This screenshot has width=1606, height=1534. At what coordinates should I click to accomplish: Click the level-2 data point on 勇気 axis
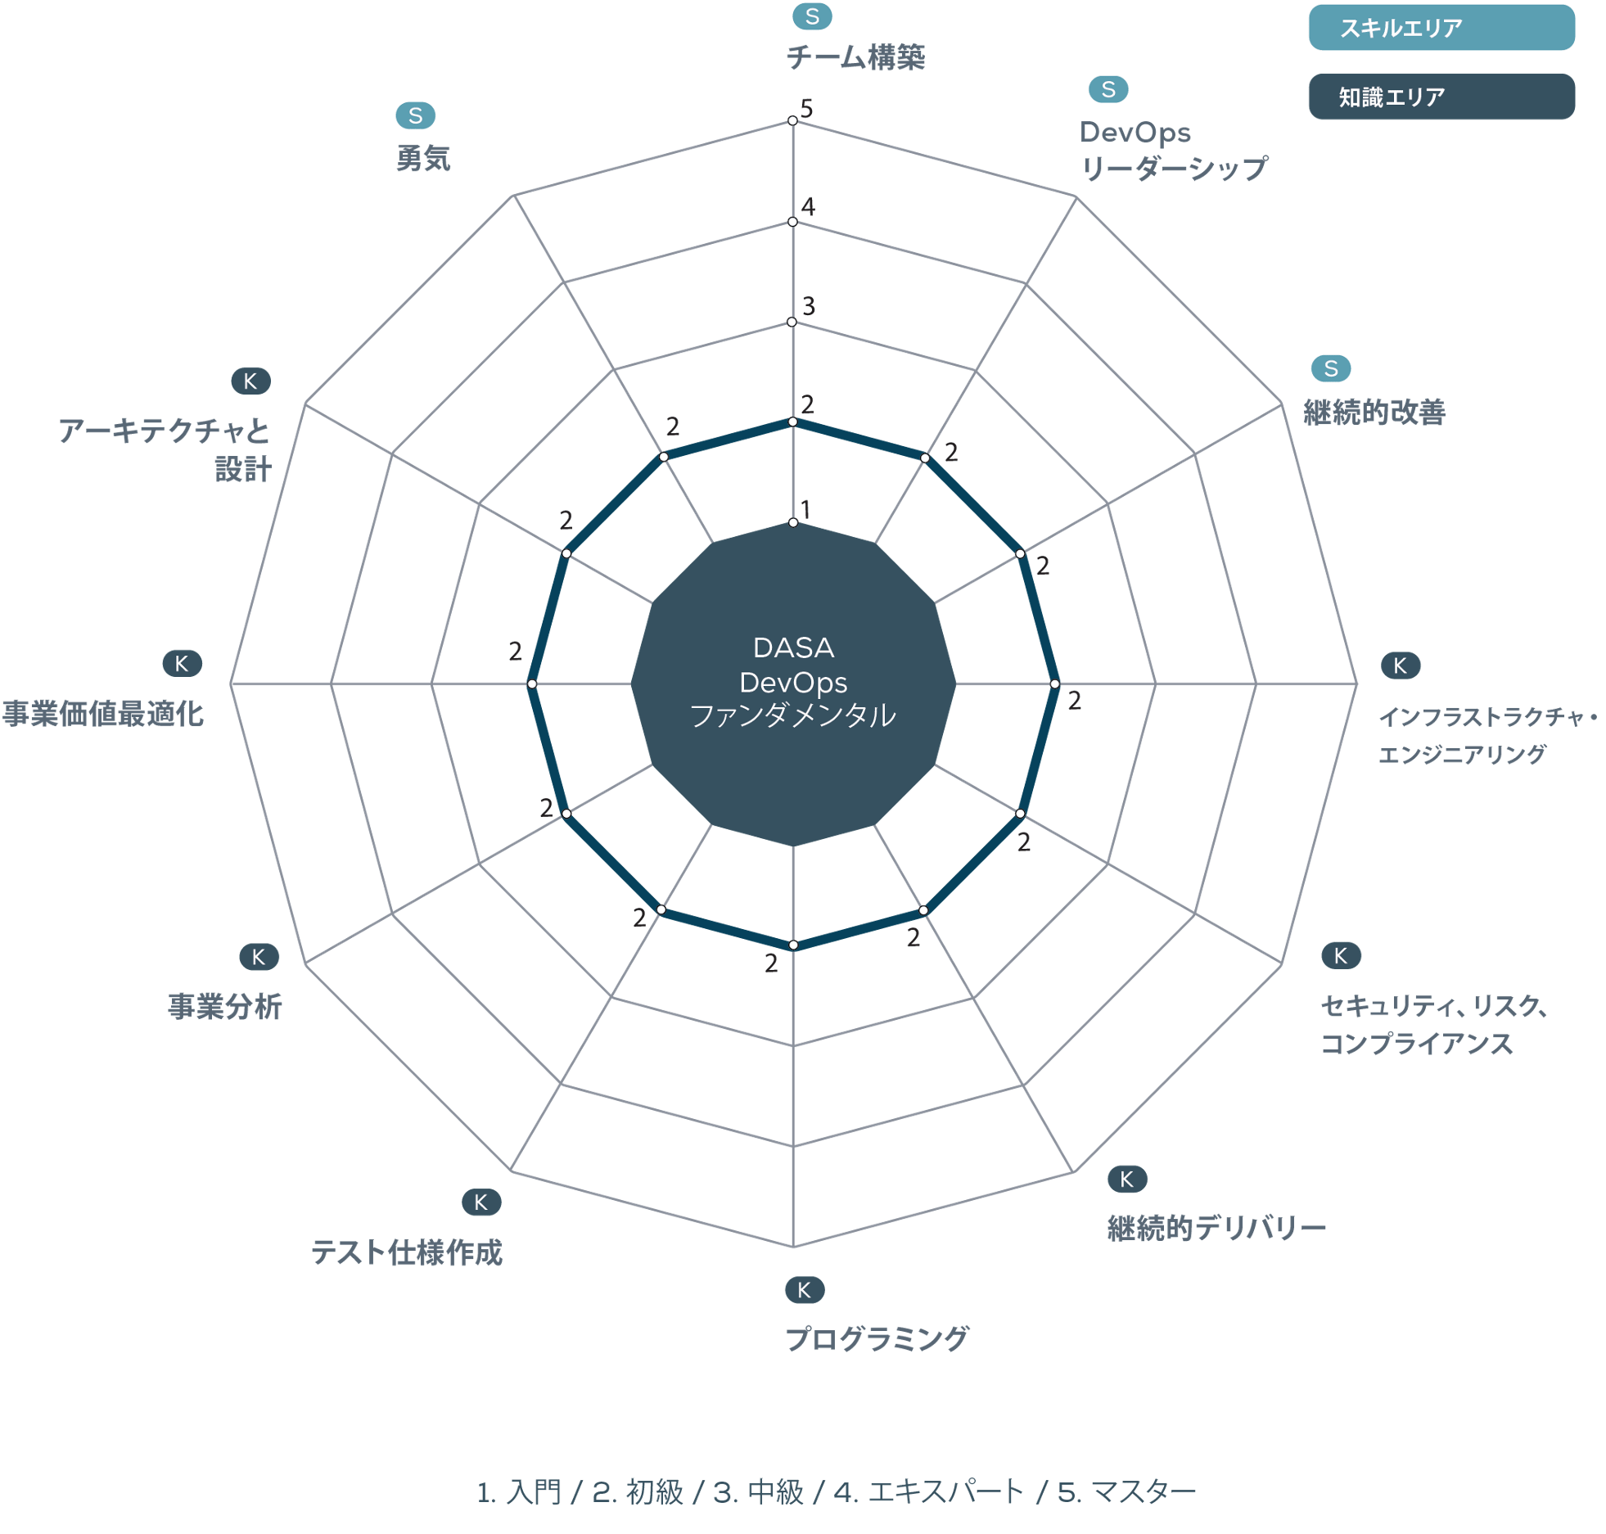coord(663,457)
